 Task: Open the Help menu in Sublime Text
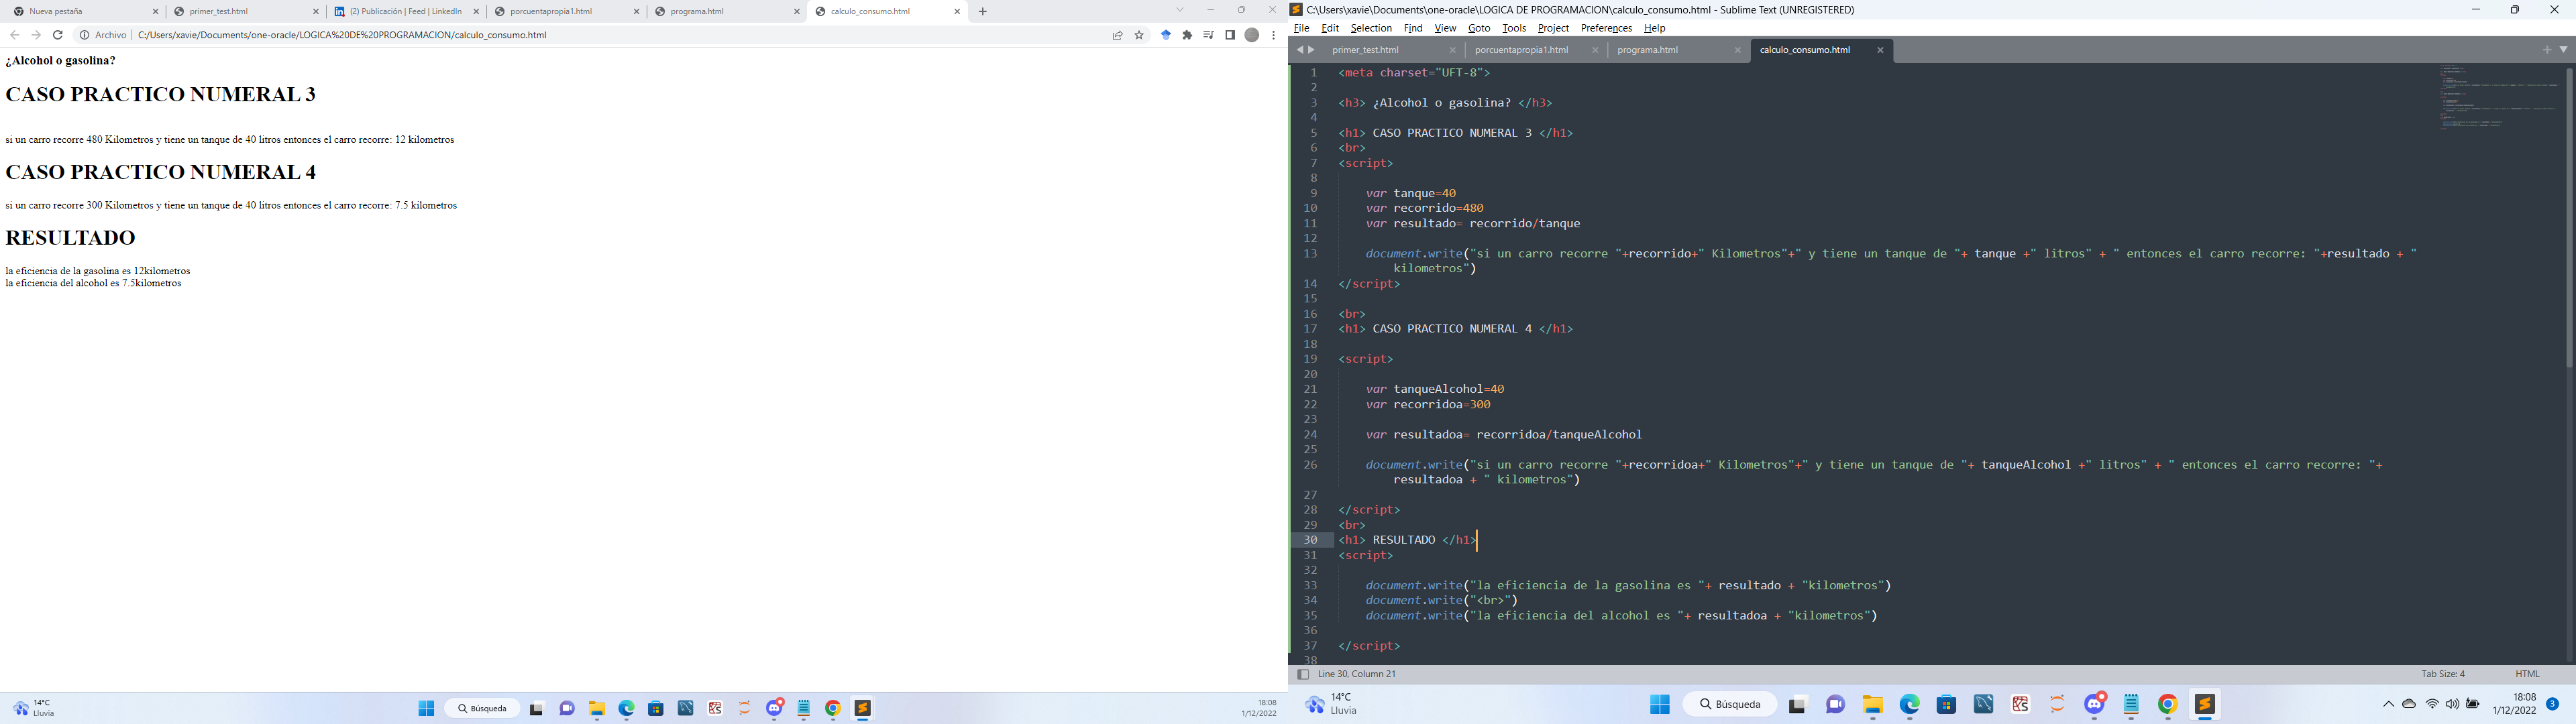click(x=1655, y=28)
